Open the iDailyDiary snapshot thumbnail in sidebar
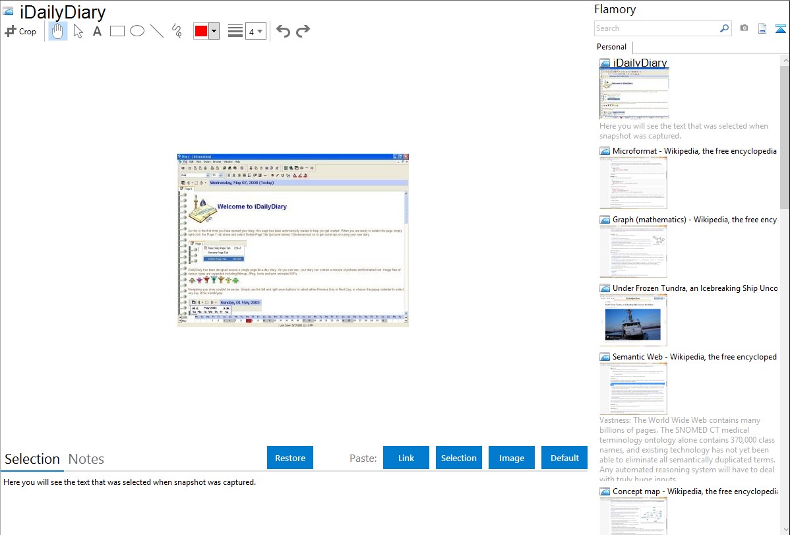 [x=634, y=94]
